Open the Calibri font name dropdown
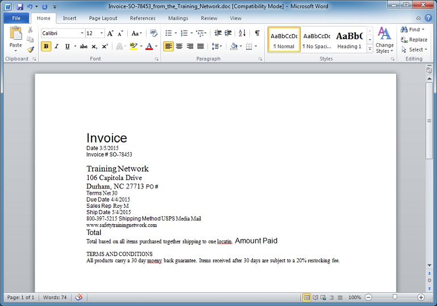This screenshot has width=437, height=306. click(62, 33)
